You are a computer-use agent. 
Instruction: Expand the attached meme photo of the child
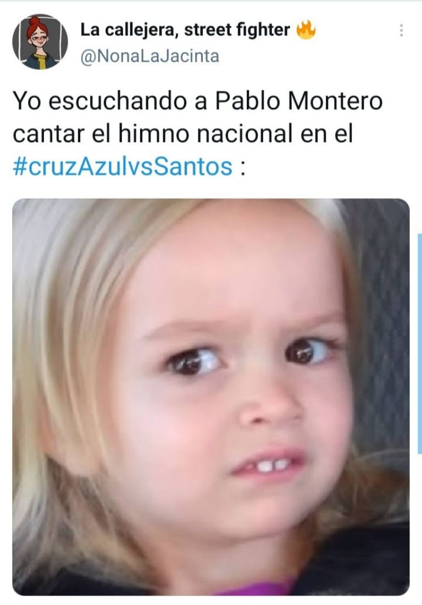coord(211,397)
